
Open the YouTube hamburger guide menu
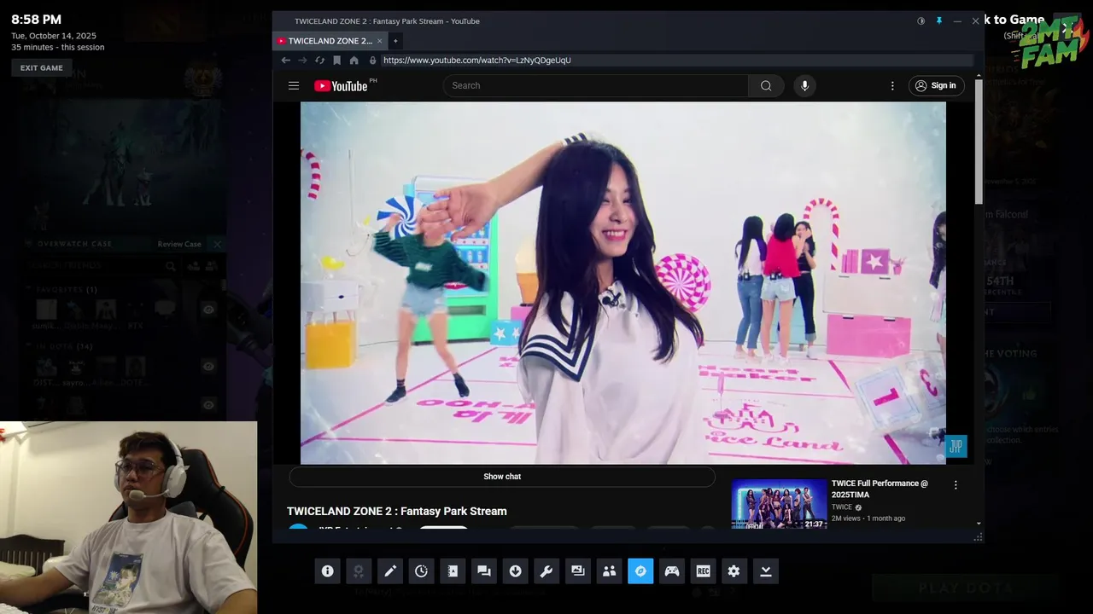pyautogui.click(x=294, y=85)
